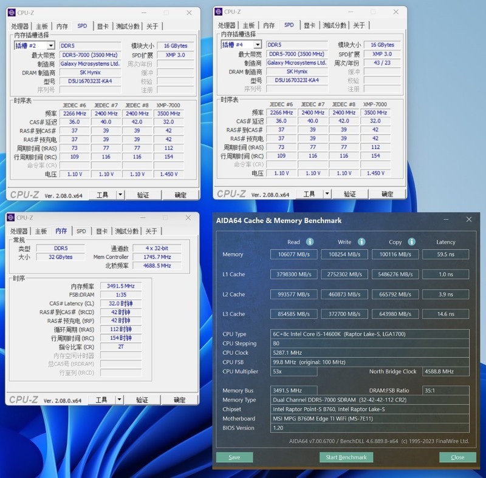Expand 工具 arrow in the 4 x 32-bit window

119,400
